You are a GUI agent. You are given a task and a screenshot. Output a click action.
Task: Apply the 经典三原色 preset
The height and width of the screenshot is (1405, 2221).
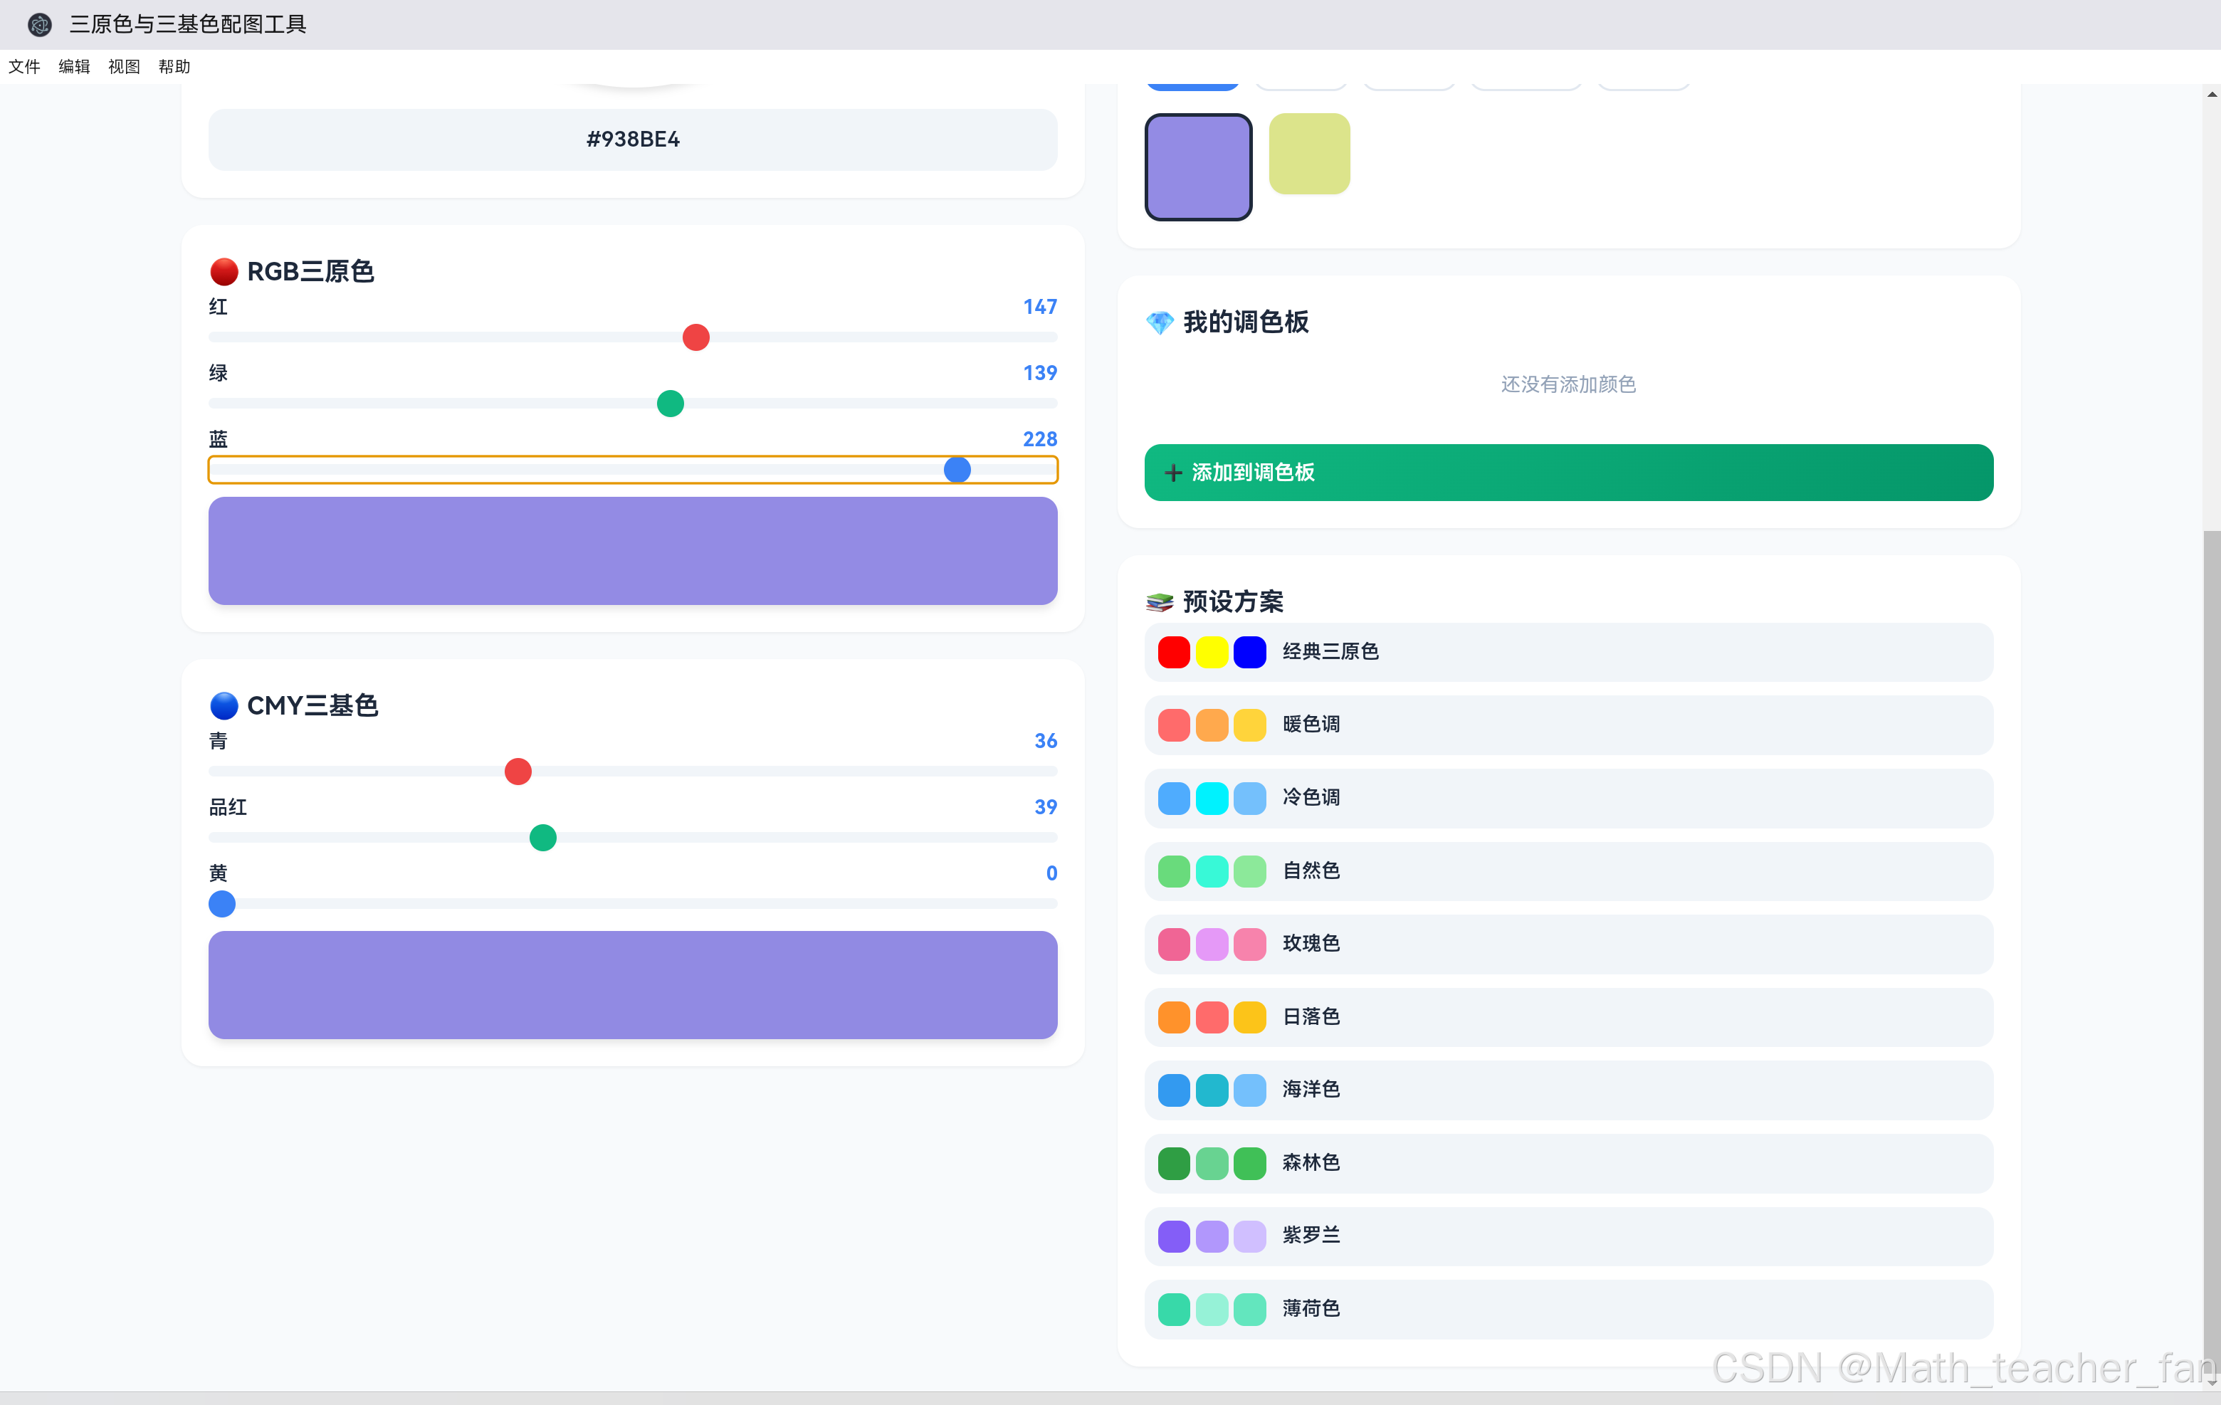pyautogui.click(x=1568, y=652)
